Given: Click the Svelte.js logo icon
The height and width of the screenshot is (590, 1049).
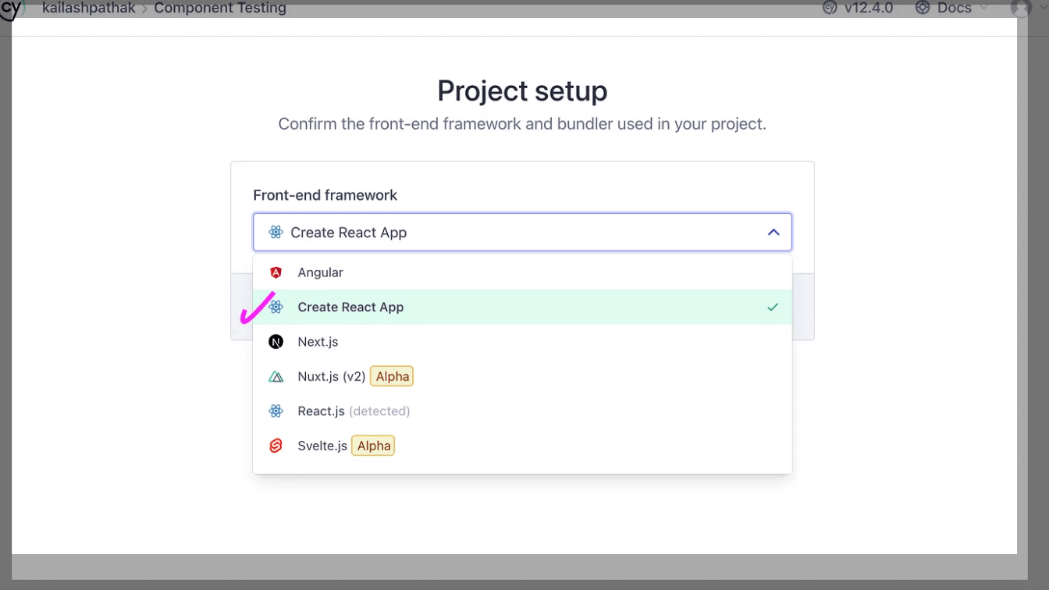Looking at the screenshot, I should click(x=276, y=446).
